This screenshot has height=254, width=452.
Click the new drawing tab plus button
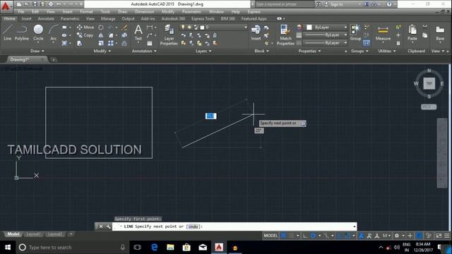click(x=54, y=59)
